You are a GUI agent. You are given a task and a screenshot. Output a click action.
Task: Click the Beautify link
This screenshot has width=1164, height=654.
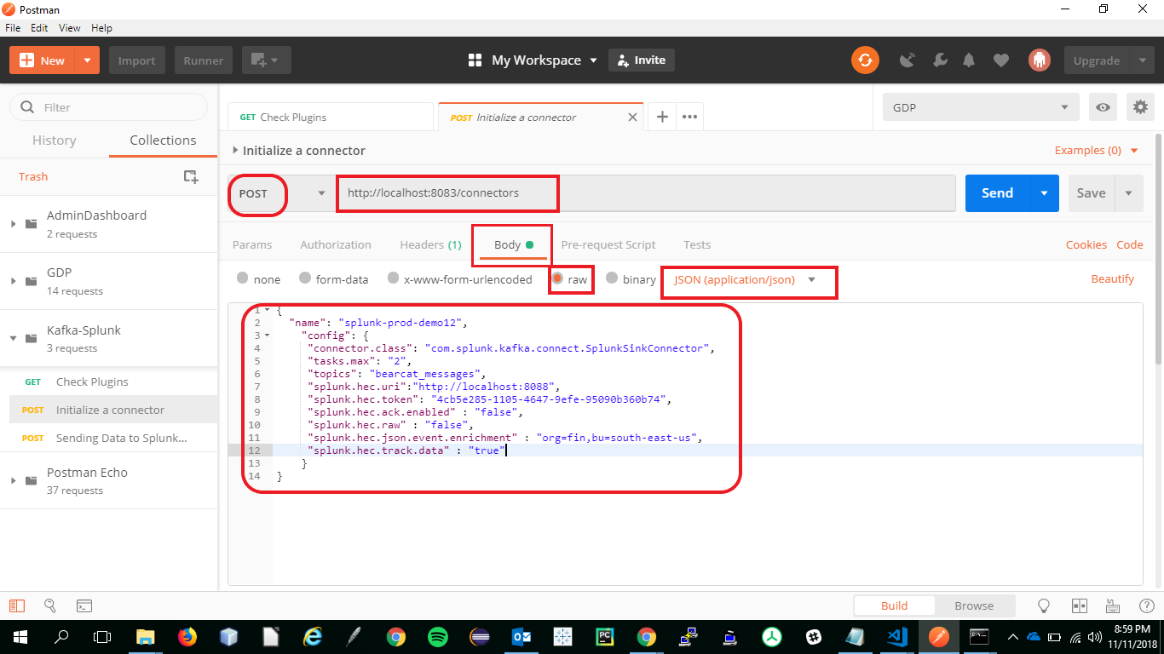(1113, 278)
